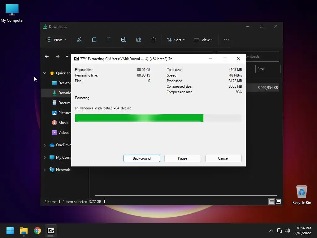This screenshot has width=317, height=238.
Task: Expand the My Computer tree node
Action: tap(45, 157)
